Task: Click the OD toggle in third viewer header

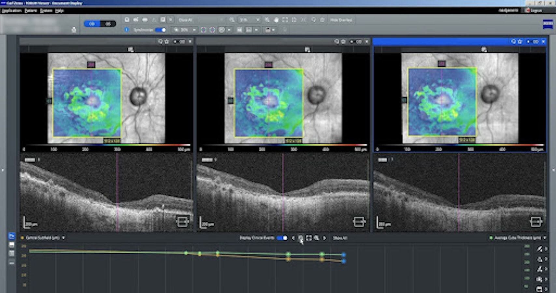Action: [x=532, y=42]
